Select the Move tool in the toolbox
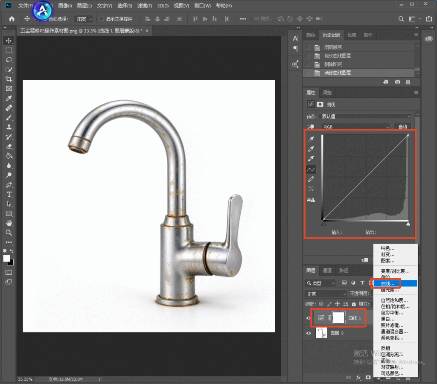 9,41
